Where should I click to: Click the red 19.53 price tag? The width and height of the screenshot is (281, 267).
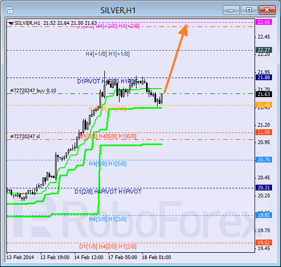pyautogui.click(x=264, y=243)
